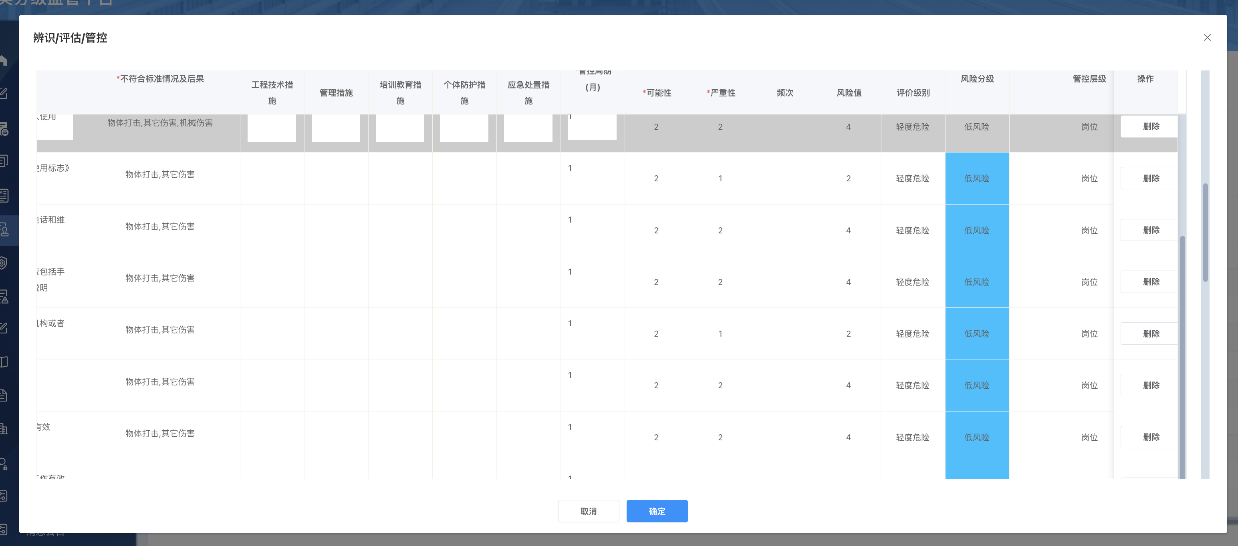Click the building icon in left sidebar
Viewport: 1238px width, 546px height.
pyautogui.click(x=4, y=429)
